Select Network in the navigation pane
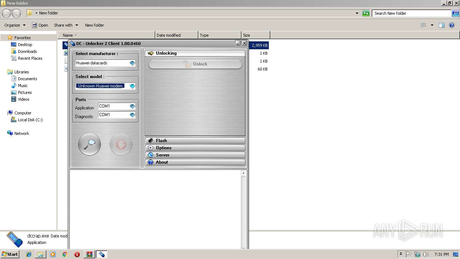This screenshot has width=460, height=259. (x=22, y=133)
